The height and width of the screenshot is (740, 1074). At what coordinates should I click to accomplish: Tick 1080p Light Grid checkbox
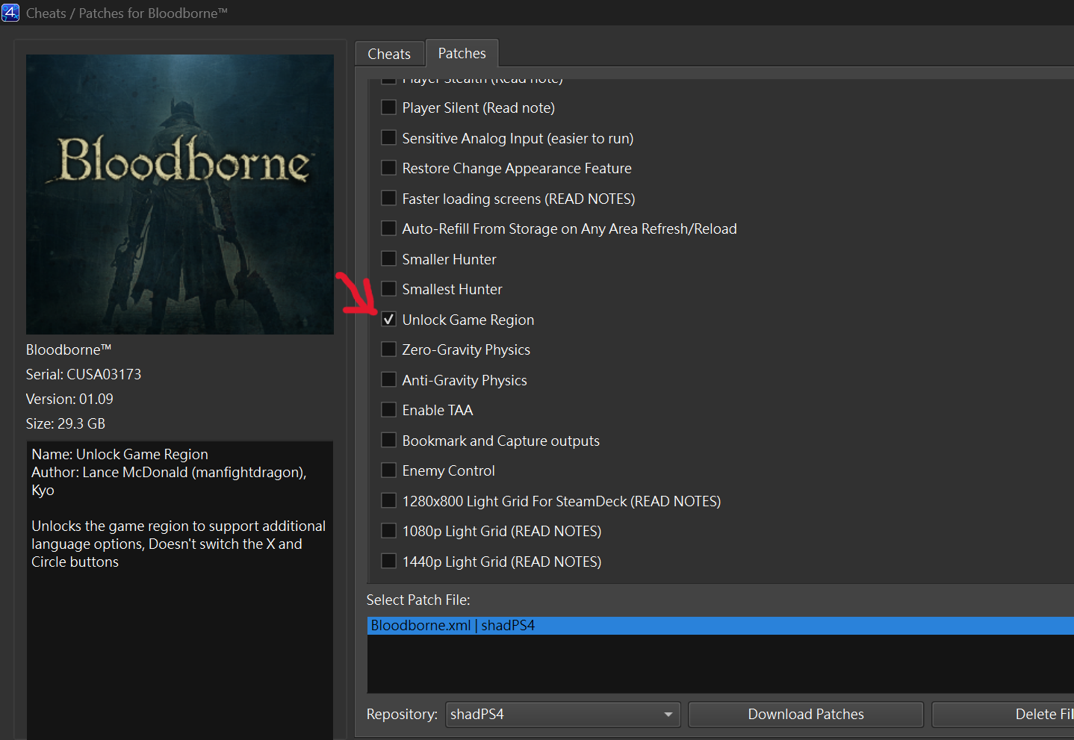click(388, 531)
